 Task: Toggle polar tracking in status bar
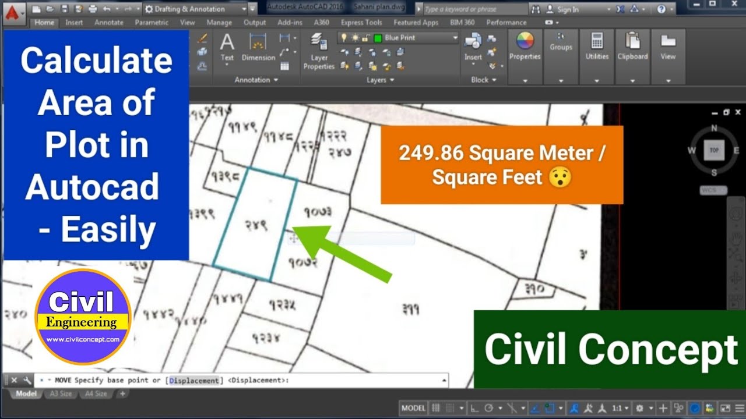489,408
